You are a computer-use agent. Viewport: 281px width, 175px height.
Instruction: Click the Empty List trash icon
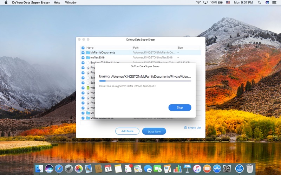point(185,127)
